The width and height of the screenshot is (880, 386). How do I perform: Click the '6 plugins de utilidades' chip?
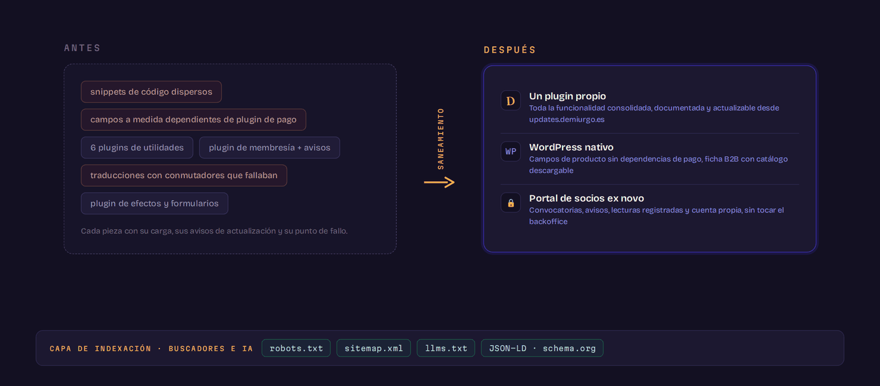click(x=137, y=148)
